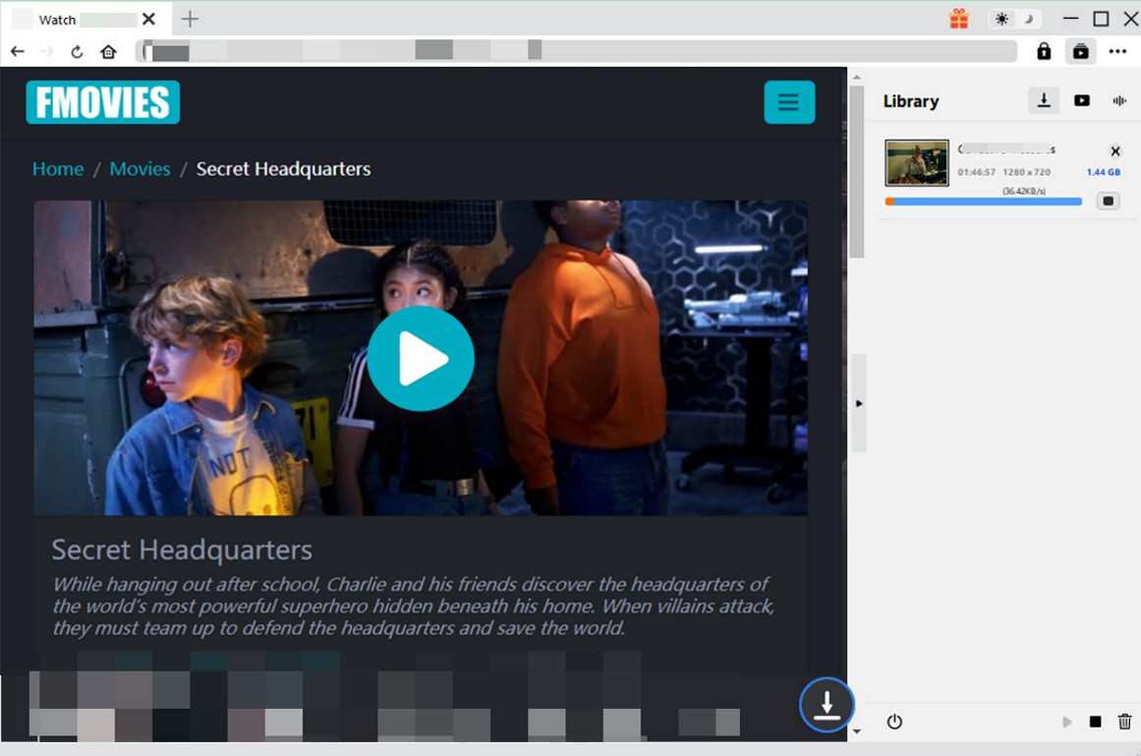Open the gift box promotion icon
Viewport: 1141px width, 756px height.
point(958,20)
